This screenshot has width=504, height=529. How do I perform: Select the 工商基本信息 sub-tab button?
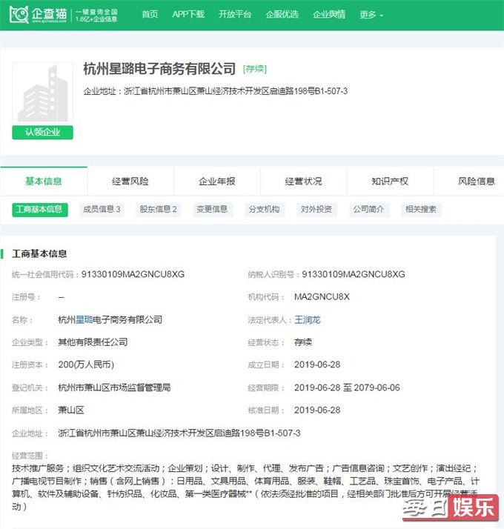click(x=40, y=210)
